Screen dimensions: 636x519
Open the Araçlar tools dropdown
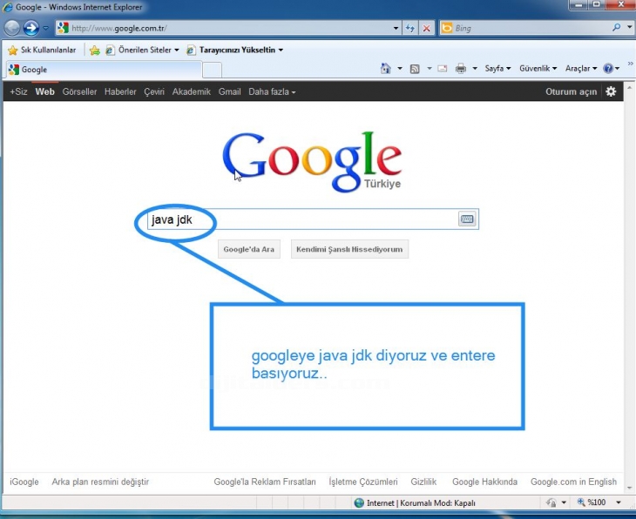(x=581, y=69)
